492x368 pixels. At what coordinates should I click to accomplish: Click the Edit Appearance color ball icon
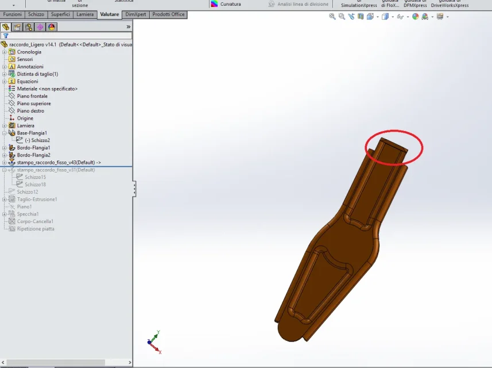point(416,16)
